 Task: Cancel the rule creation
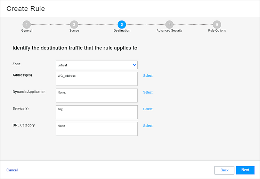point(12,170)
